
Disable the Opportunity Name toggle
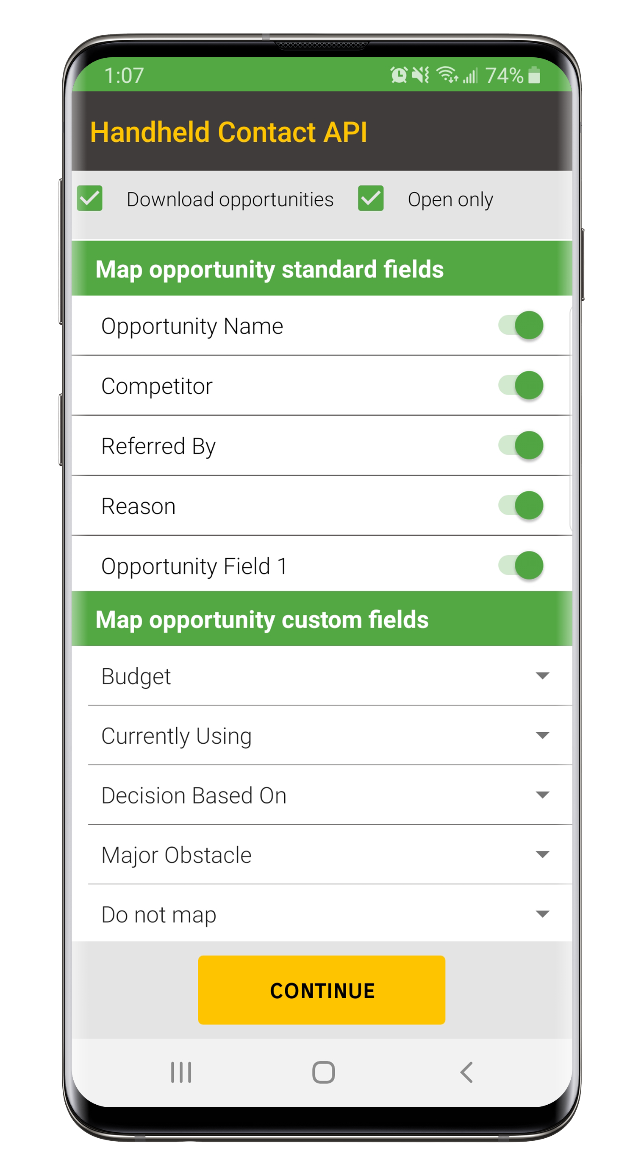[x=521, y=325]
